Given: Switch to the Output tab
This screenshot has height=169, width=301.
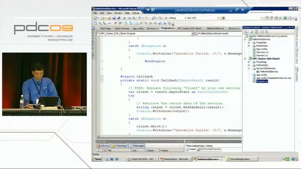Looking at the screenshot, I should (191, 149).
